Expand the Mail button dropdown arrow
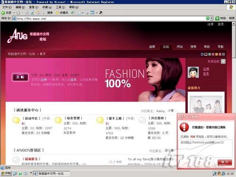 point(83,13)
